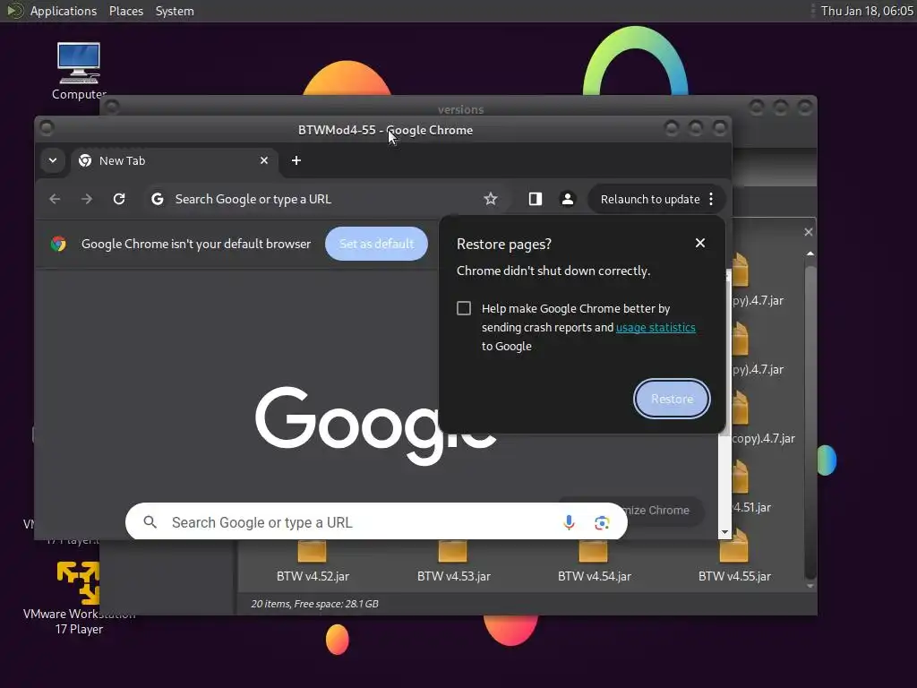Start voice search with microphone icon
The width and height of the screenshot is (917, 688).
[569, 522]
